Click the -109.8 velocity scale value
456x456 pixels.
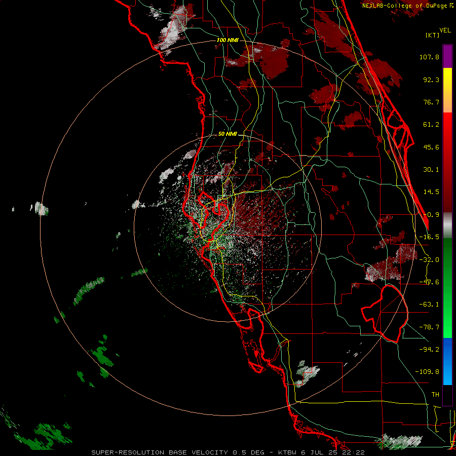coord(427,372)
